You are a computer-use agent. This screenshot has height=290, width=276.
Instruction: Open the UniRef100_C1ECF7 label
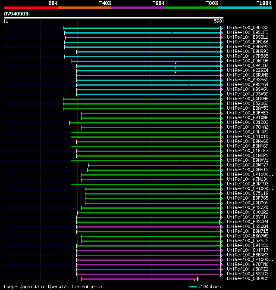point(248,151)
